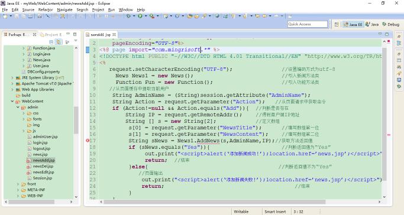The image size is (404, 215).
Task: Collapse the admin folder
Action: (18, 107)
